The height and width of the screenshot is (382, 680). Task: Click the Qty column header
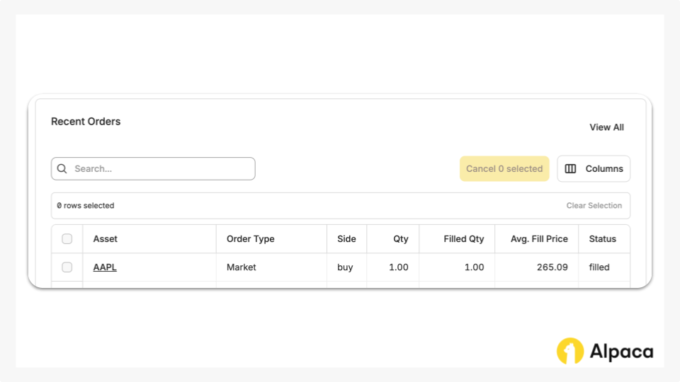coord(401,239)
